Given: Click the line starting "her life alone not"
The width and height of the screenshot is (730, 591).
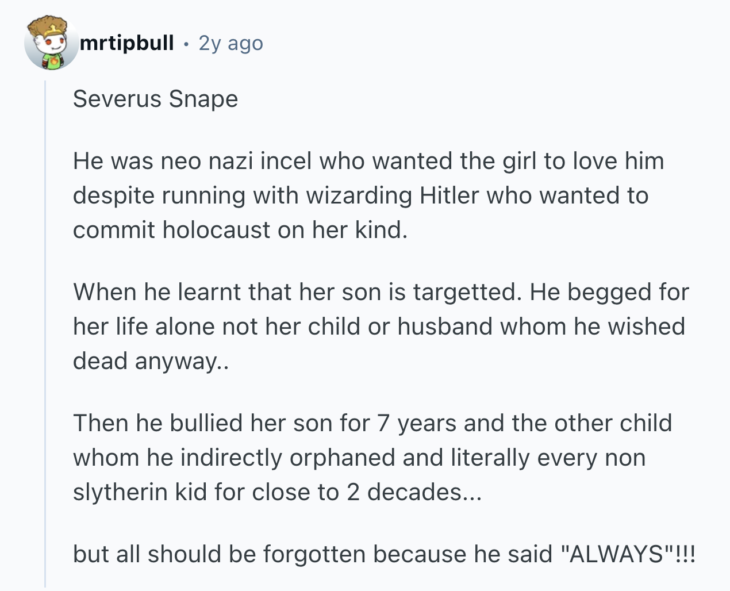Looking at the screenshot, I should (379, 327).
